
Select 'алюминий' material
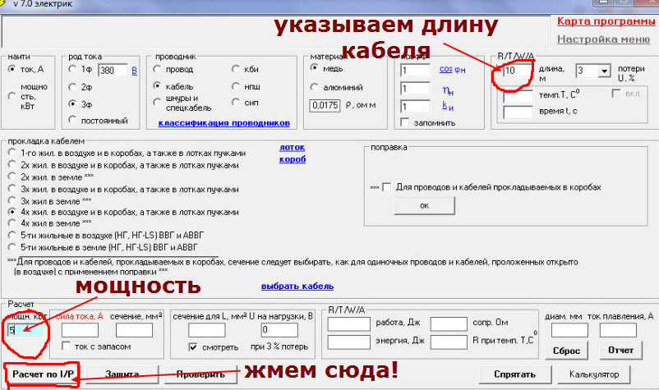click(314, 87)
